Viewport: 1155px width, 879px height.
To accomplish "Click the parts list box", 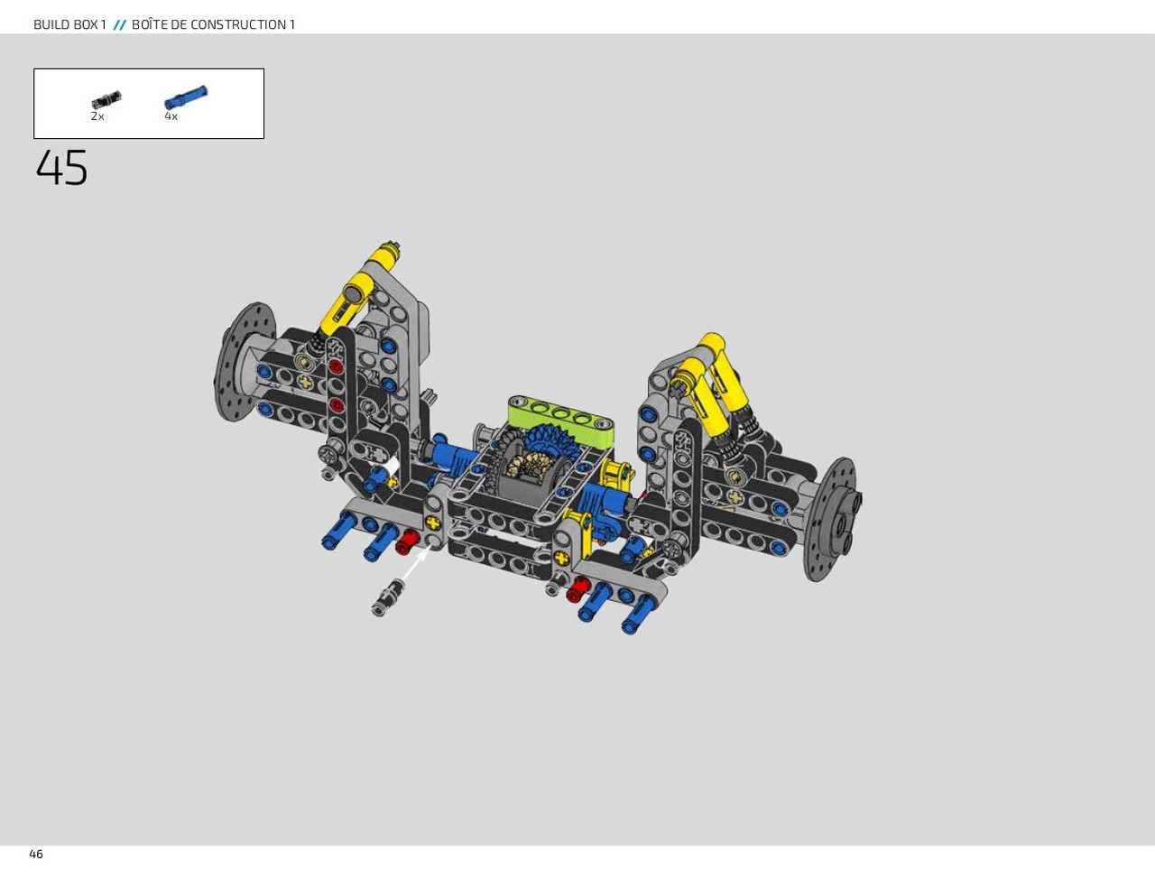I will click(x=149, y=104).
